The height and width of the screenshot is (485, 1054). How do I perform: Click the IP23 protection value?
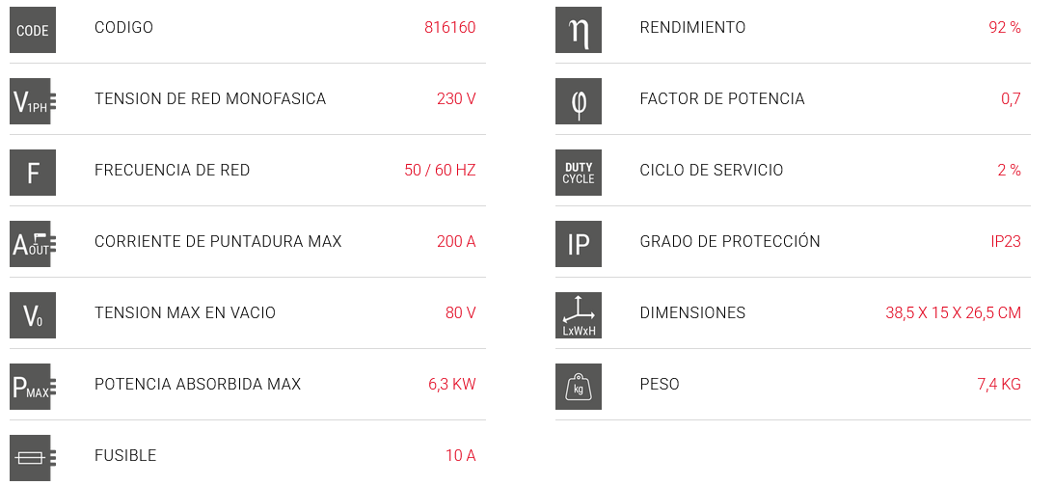(1006, 242)
